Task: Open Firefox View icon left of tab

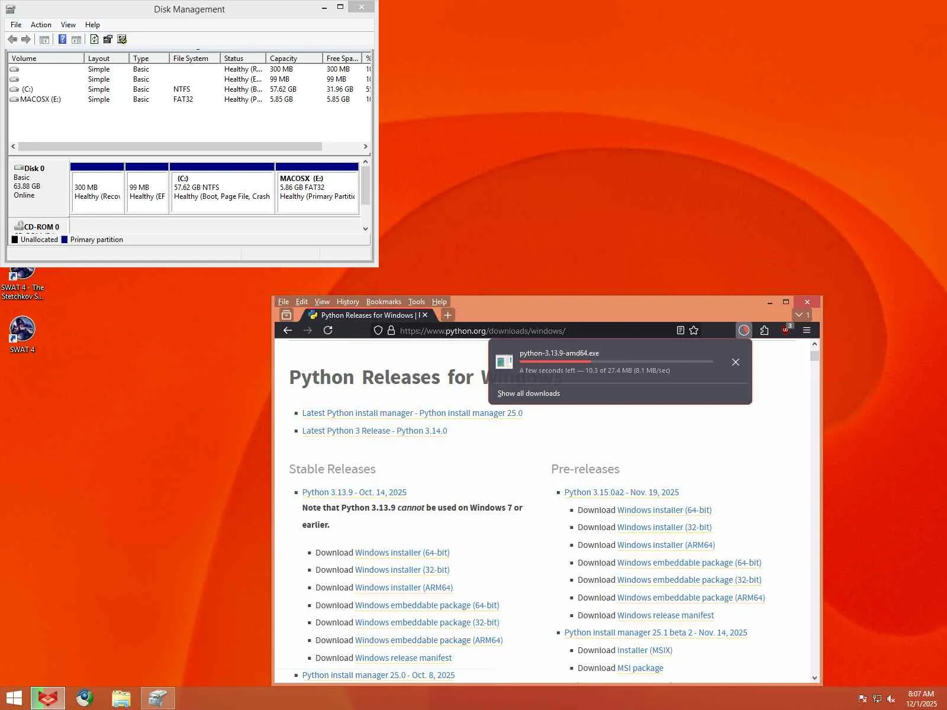Action: point(286,315)
